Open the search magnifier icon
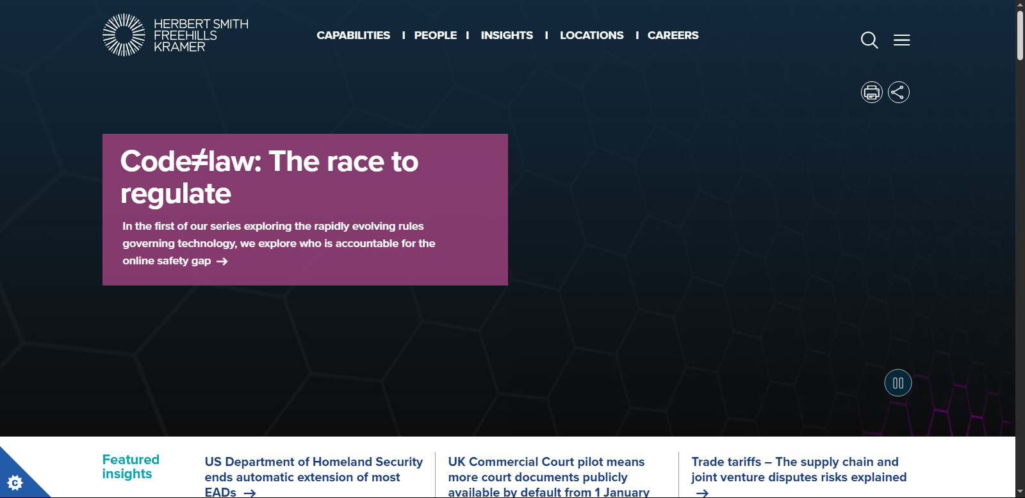Viewport: 1025px width, 498px height. click(869, 40)
